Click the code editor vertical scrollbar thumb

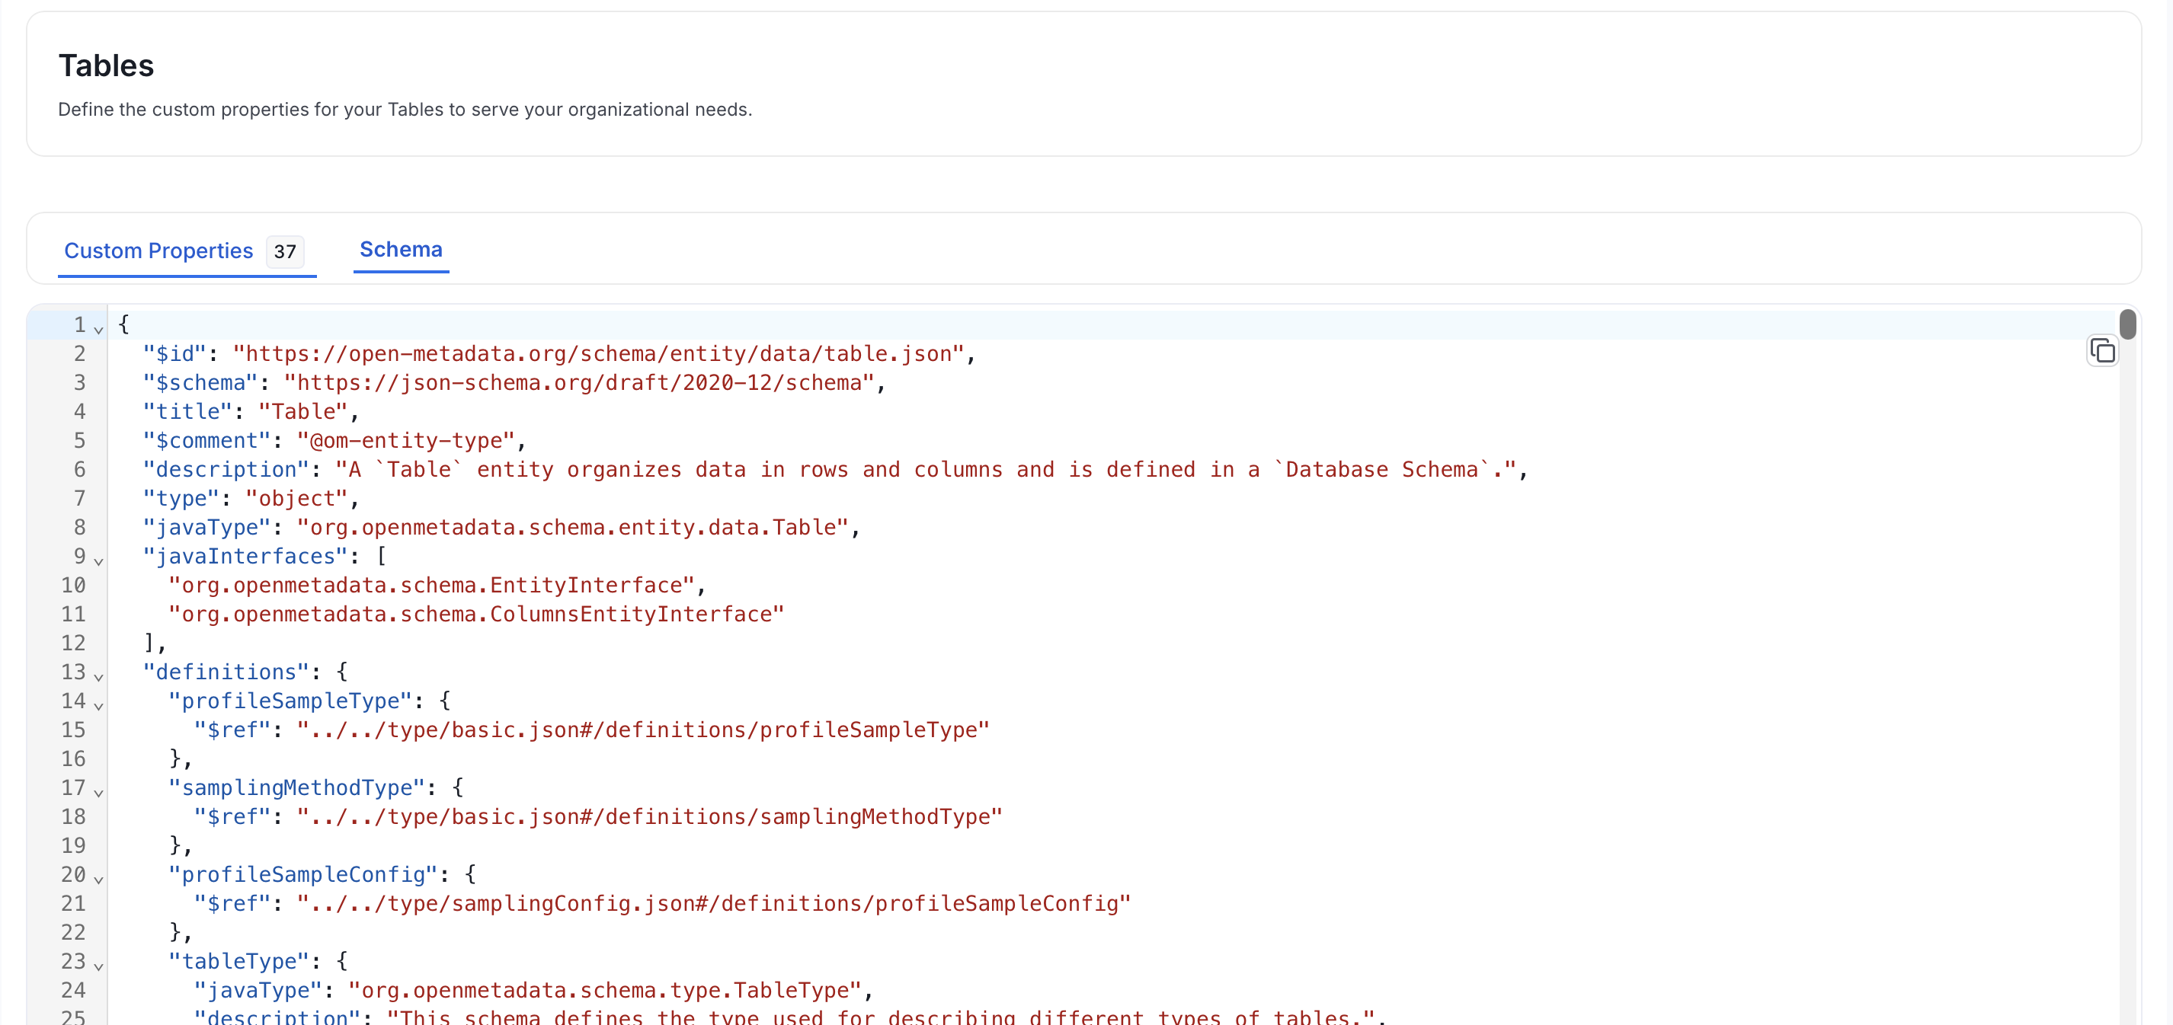click(x=2127, y=324)
